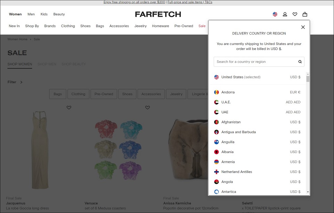Select the Women department tab
This screenshot has height=213, width=334.
tap(15, 14)
